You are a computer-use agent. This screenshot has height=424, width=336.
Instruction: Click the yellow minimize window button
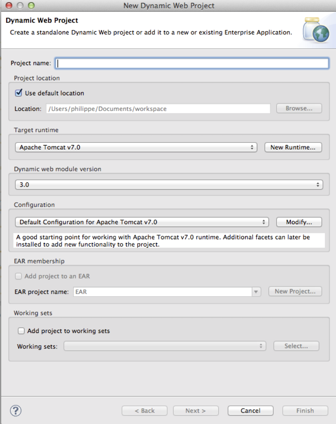[x=20, y=5]
